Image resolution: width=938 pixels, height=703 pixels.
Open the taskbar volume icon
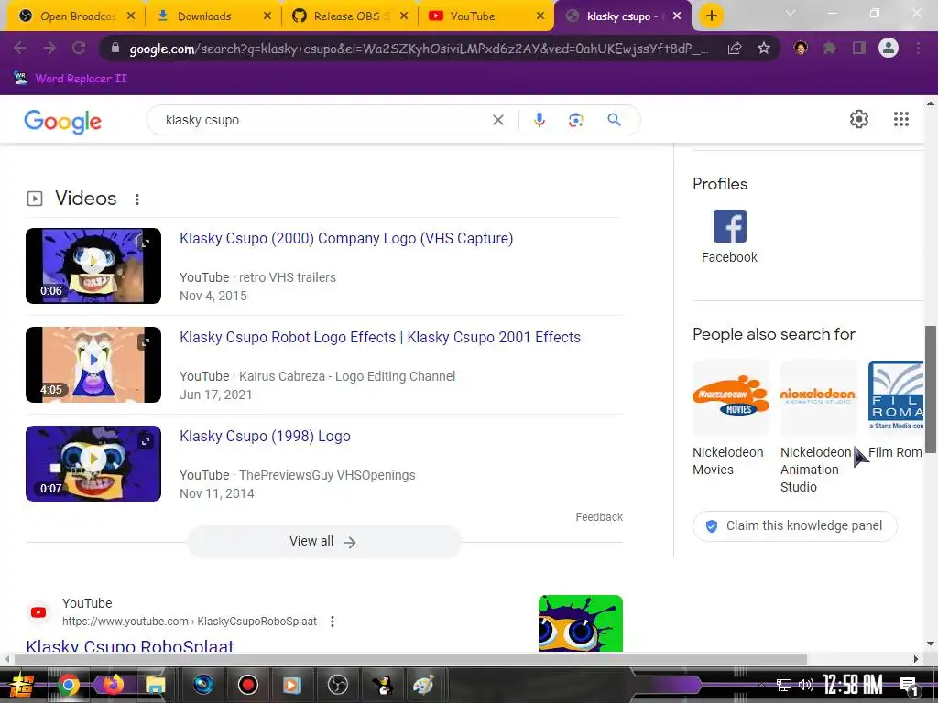click(806, 685)
